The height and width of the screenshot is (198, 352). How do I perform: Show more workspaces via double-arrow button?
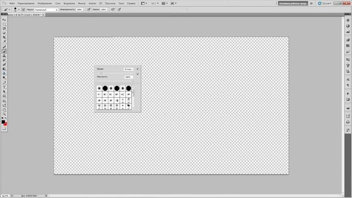coord(311,3)
